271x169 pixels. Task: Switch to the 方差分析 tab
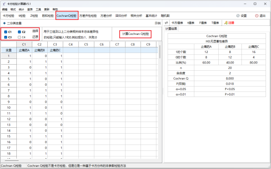[106, 16]
